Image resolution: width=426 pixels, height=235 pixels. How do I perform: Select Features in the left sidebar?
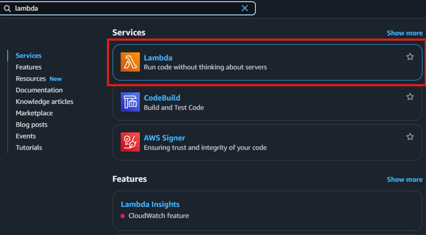(x=28, y=67)
